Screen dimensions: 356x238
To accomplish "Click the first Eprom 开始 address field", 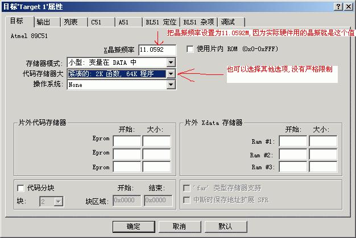I will (x=127, y=141).
